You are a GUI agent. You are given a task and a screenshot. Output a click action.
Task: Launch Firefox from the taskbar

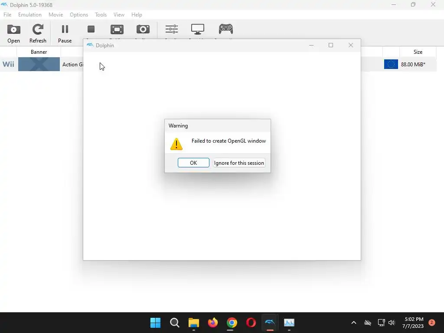point(212,323)
